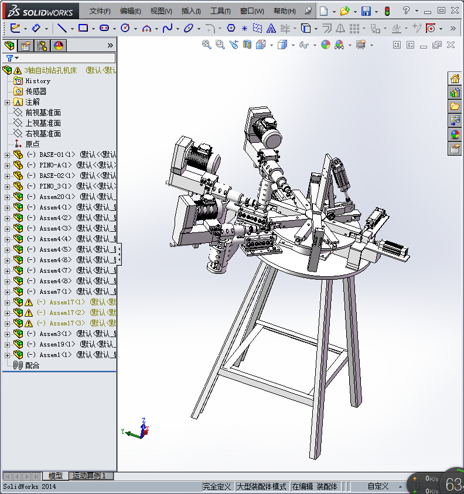Click the Save icon in title toolbar
This screenshot has width=464, height=494.
(366, 11)
